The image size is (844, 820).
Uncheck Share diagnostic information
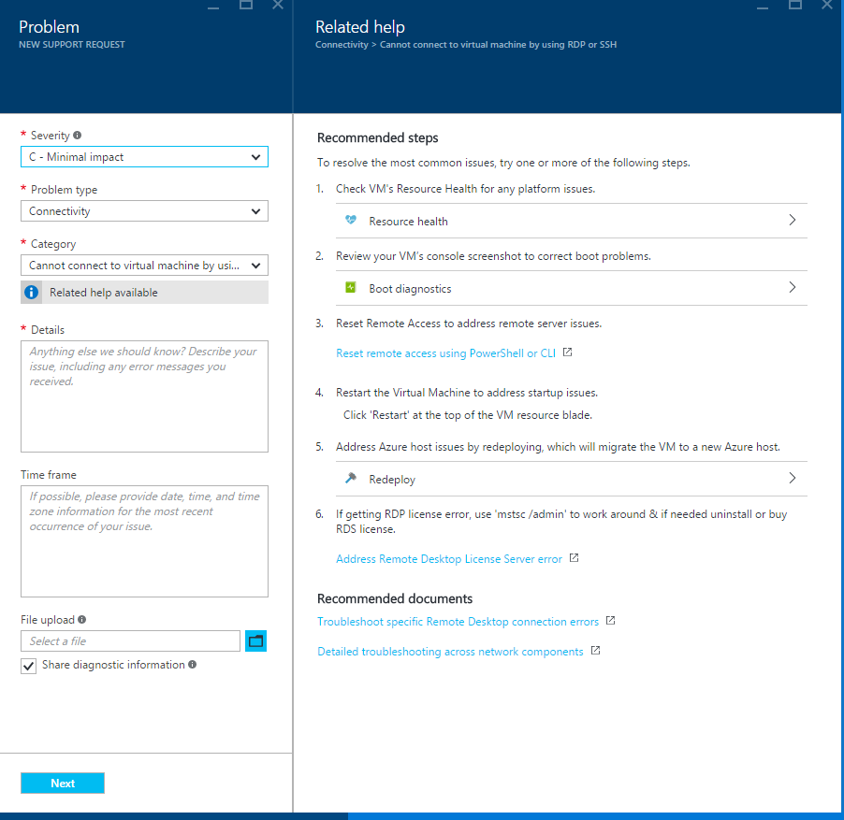27,665
